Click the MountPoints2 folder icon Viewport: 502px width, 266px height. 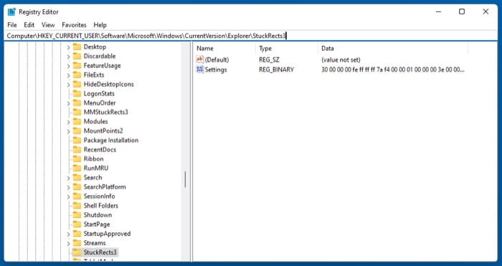pyautogui.click(x=77, y=130)
